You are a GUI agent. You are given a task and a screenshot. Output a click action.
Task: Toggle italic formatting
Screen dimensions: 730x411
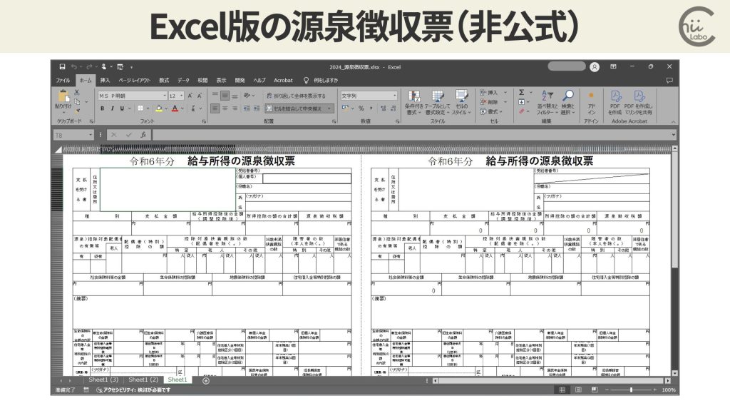(112, 108)
